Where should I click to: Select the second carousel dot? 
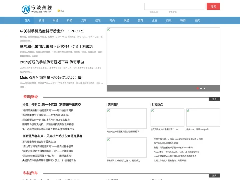(x=201, y=88)
